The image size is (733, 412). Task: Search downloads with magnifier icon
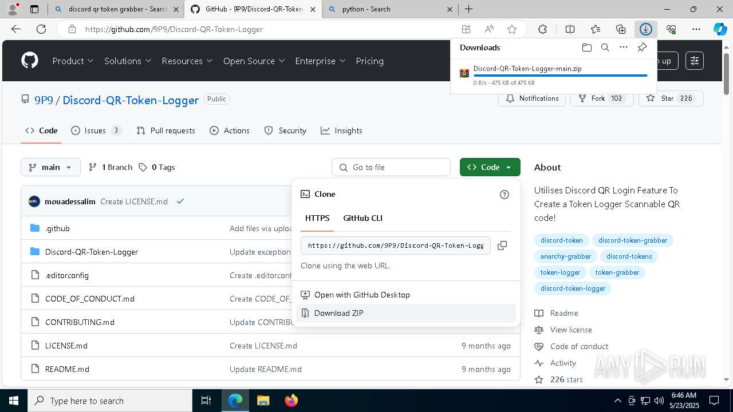click(x=605, y=47)
